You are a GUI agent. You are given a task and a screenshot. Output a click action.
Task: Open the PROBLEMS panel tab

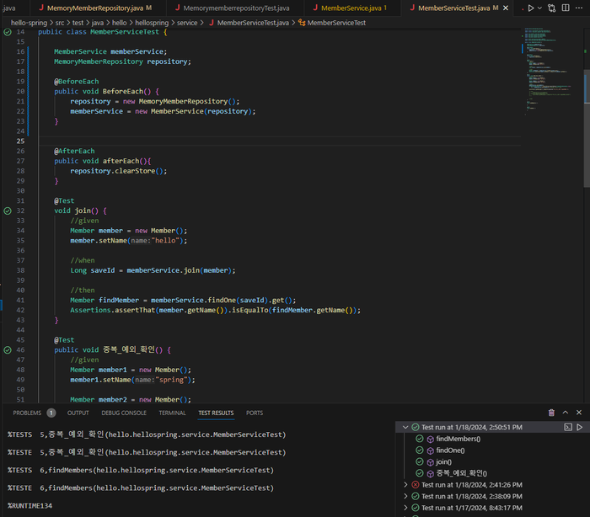pos(27,413)
